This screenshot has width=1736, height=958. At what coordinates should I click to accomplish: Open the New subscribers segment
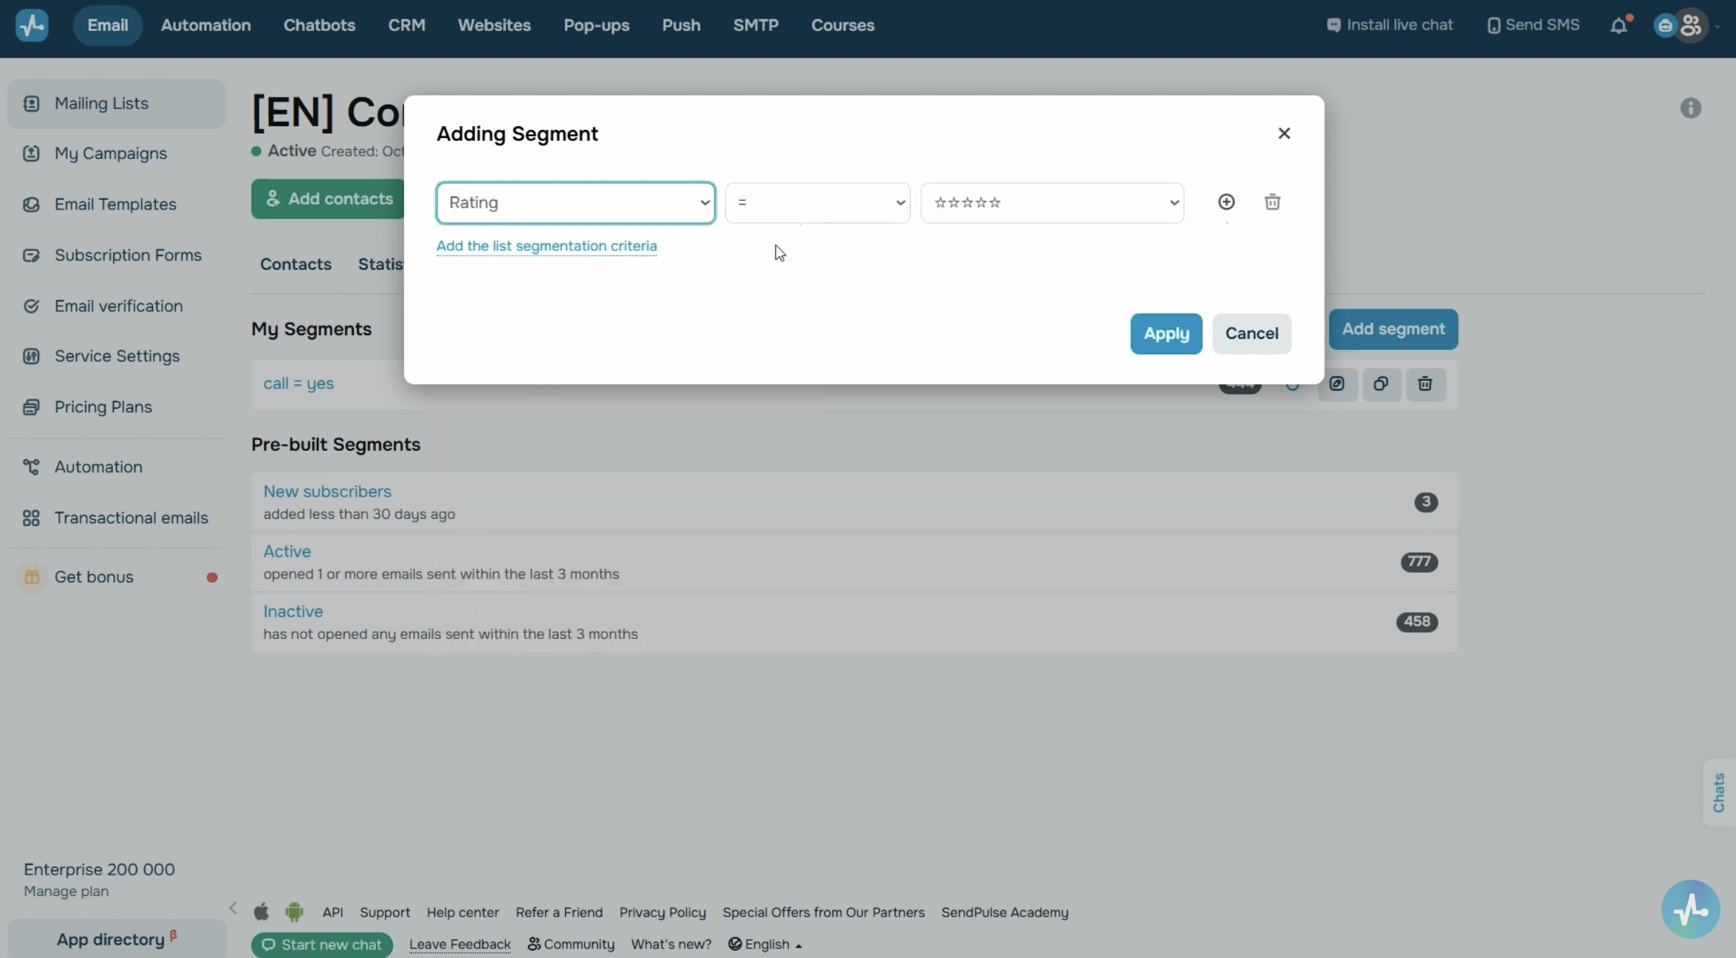(x=327, y=492)
